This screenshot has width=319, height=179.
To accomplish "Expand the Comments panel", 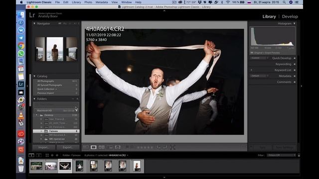I will click(295, 82).
